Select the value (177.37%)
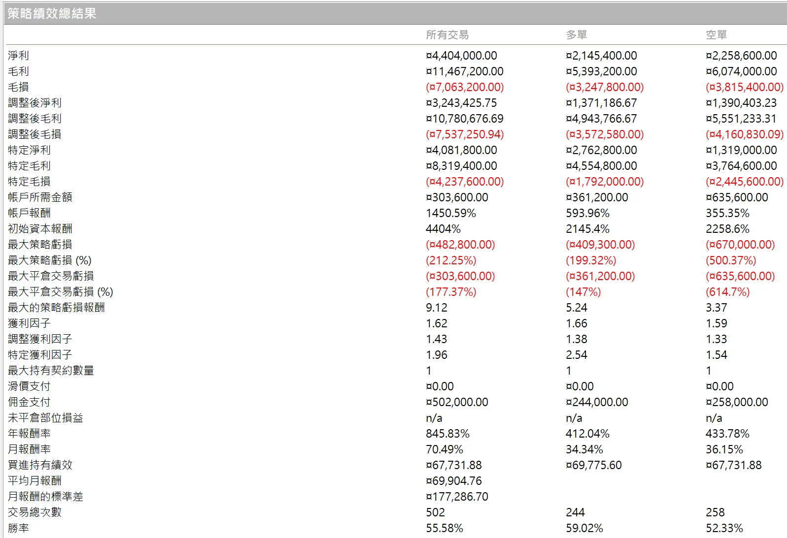 tap(451, 292)
